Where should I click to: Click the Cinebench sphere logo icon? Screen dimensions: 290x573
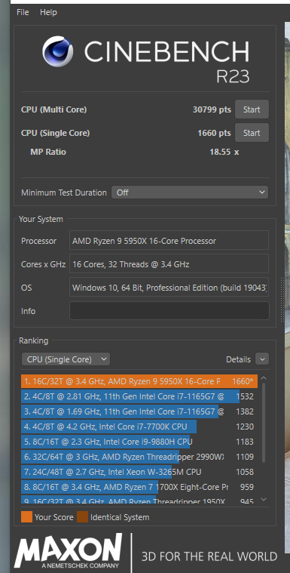57,51
